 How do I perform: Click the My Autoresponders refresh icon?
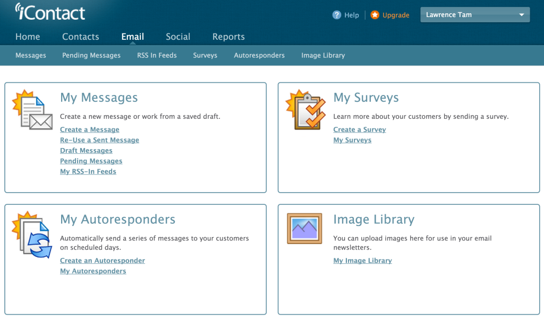click(32, 235)
